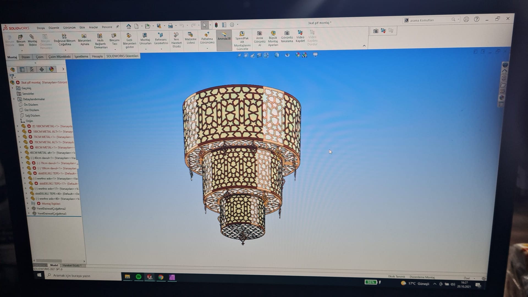The width and height of the screenshot is (528, 297).
Task: Click the Rebuild traffic light icon
Action: coord(216,25)
